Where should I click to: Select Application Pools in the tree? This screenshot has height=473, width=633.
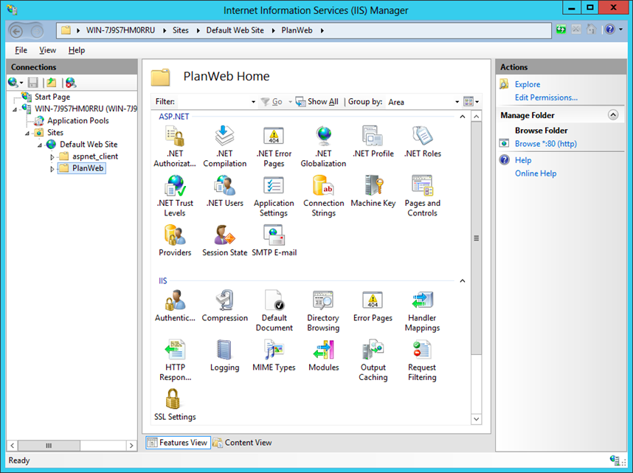[78, 121]
